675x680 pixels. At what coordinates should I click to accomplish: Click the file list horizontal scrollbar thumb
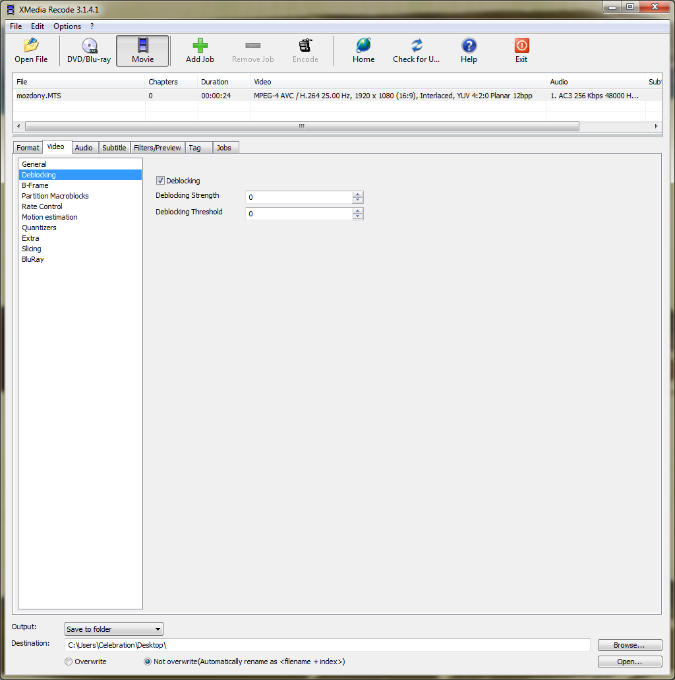coord(302,126)
